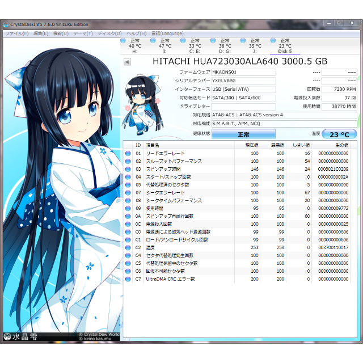Click the © Crystal Dew World link

pyautogui.click(x=99, y=335)
